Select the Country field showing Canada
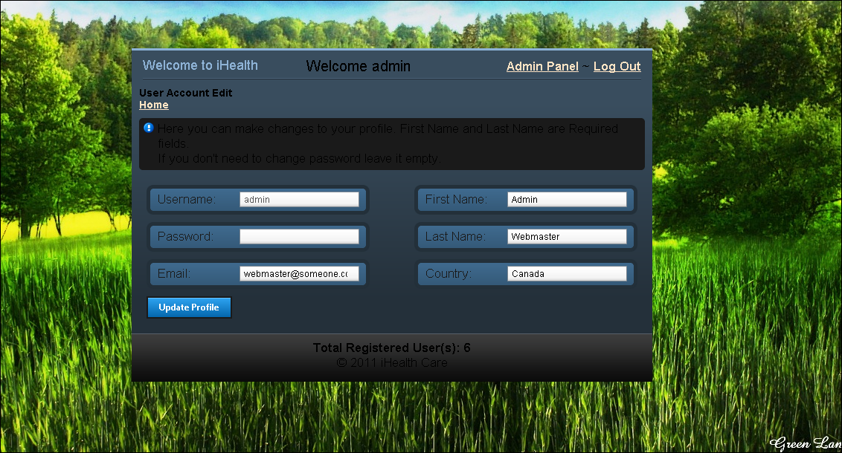This screenshot has height=453, width=842. pos(568,273)
